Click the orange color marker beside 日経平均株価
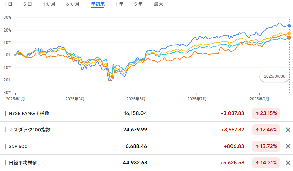 point(5,163)
